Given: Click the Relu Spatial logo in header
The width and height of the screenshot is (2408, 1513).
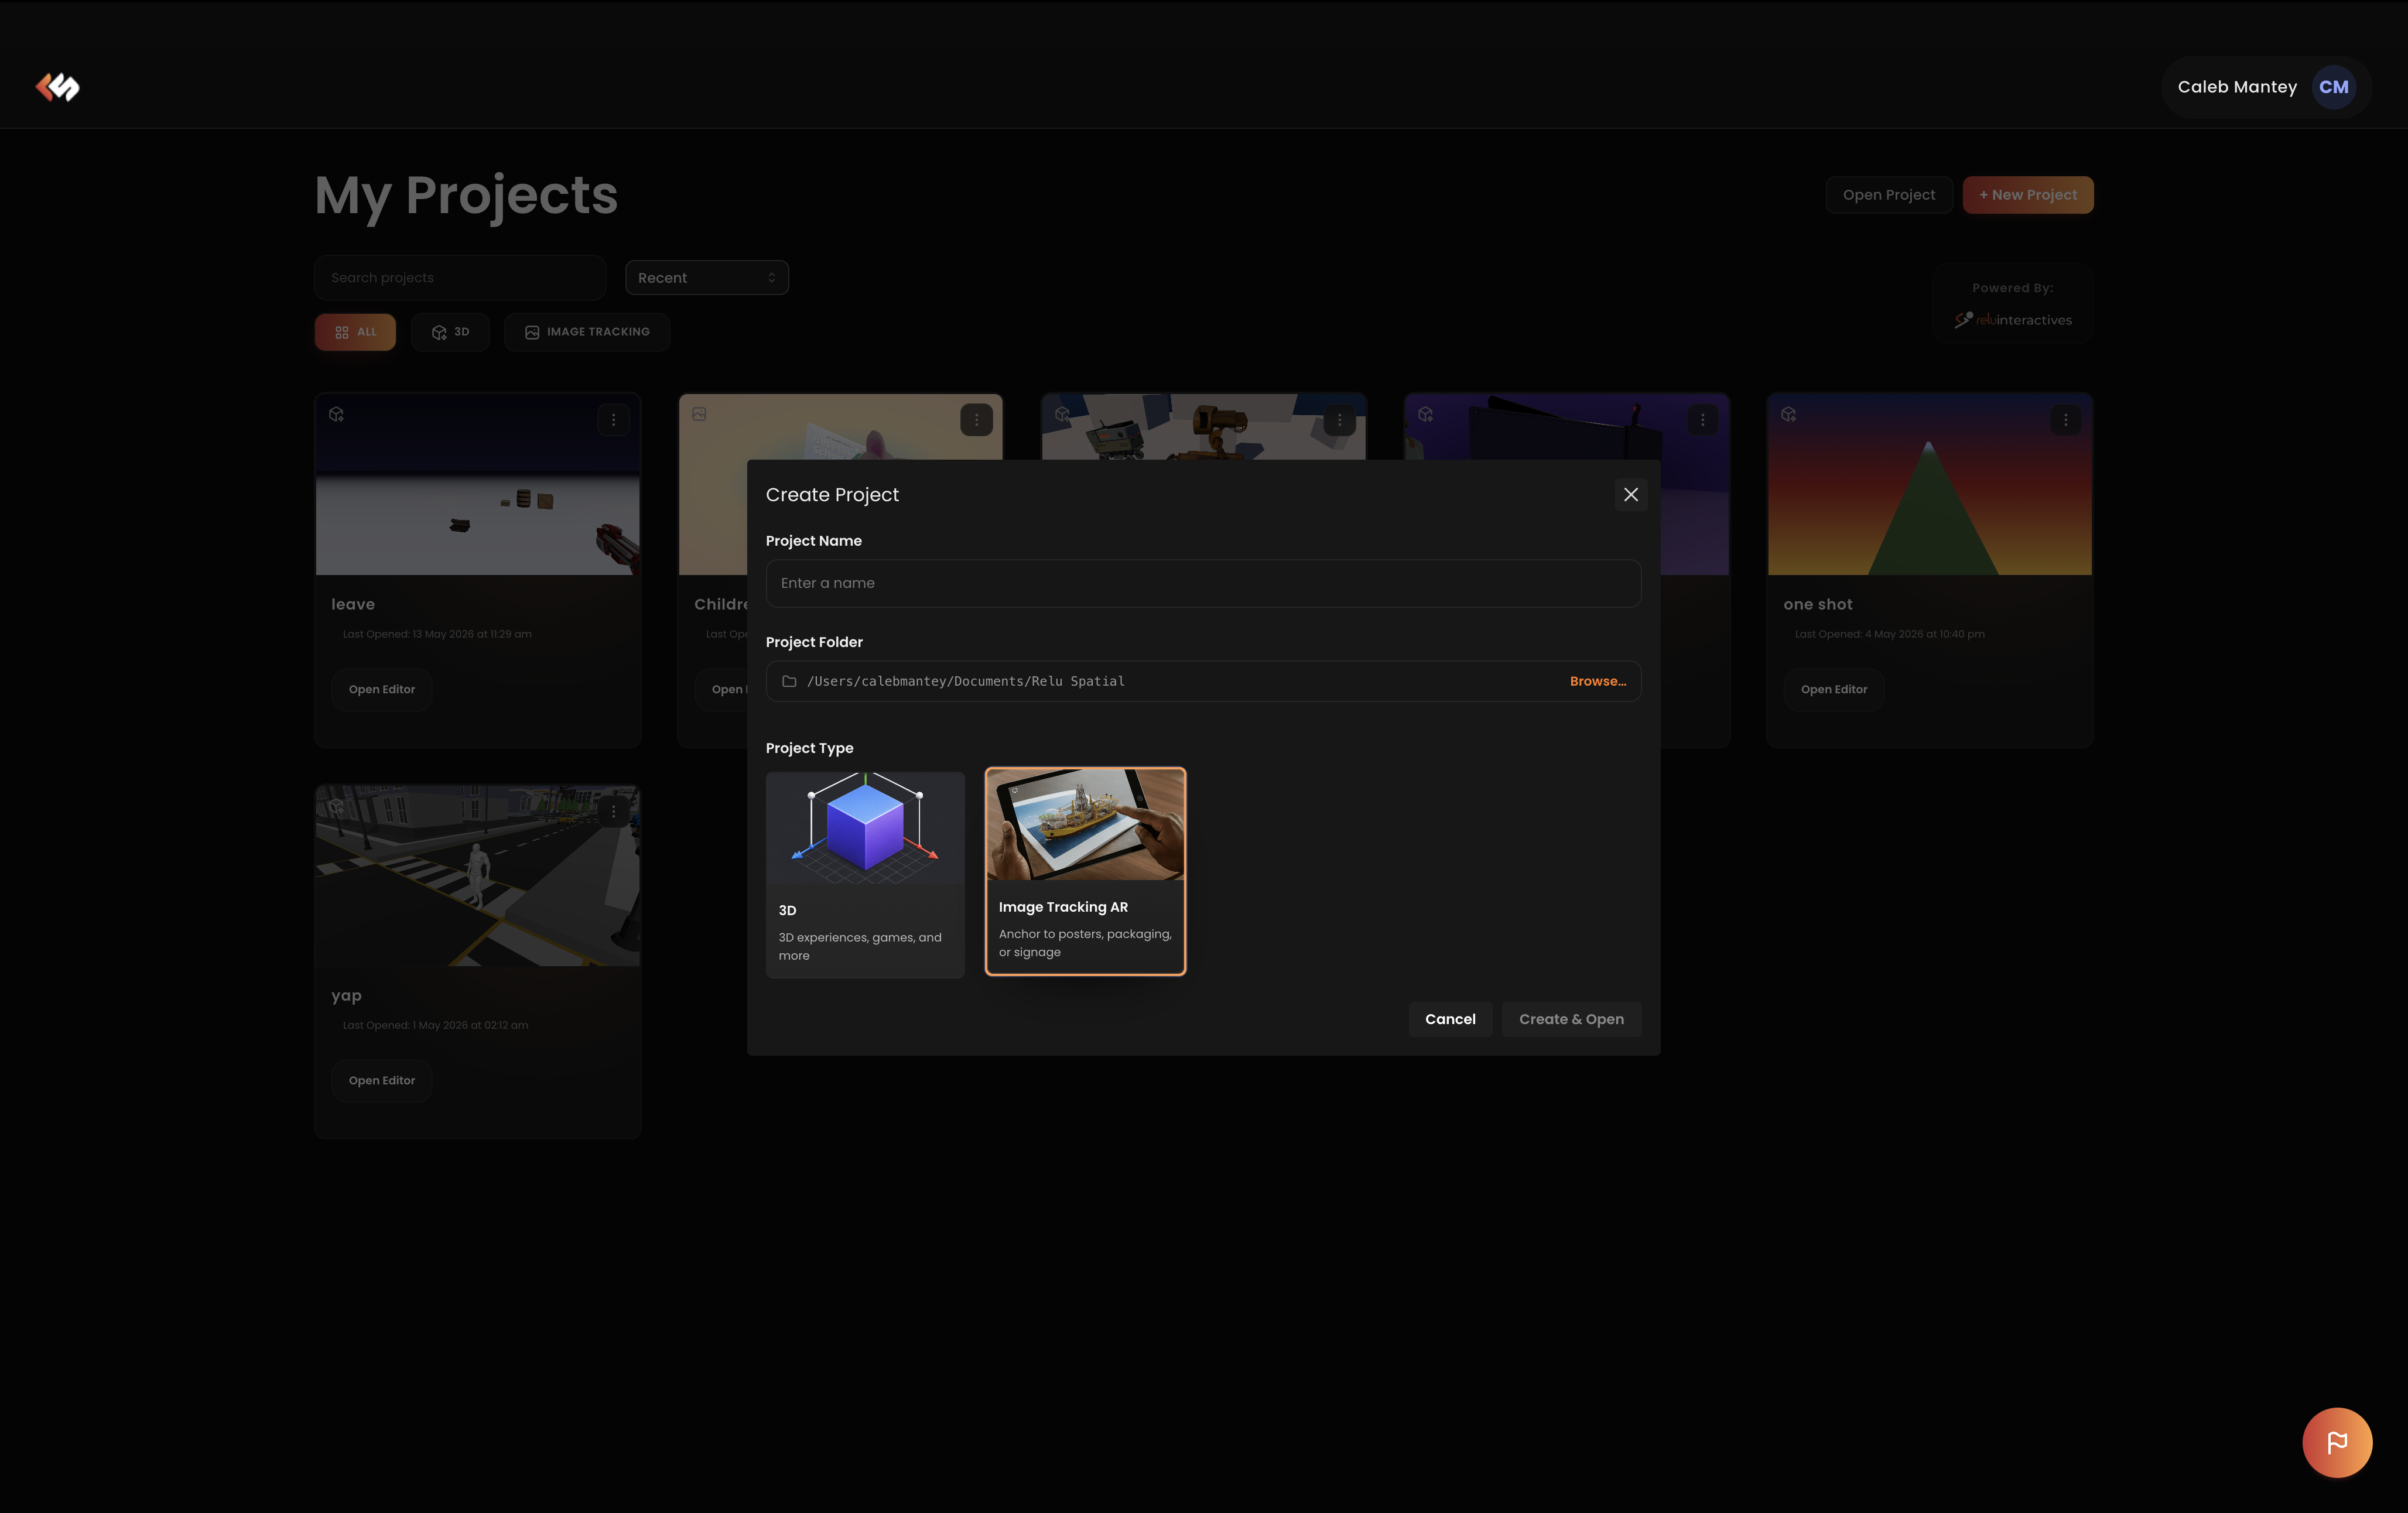Looking at the screenshot, I should (x=58, y=87).
